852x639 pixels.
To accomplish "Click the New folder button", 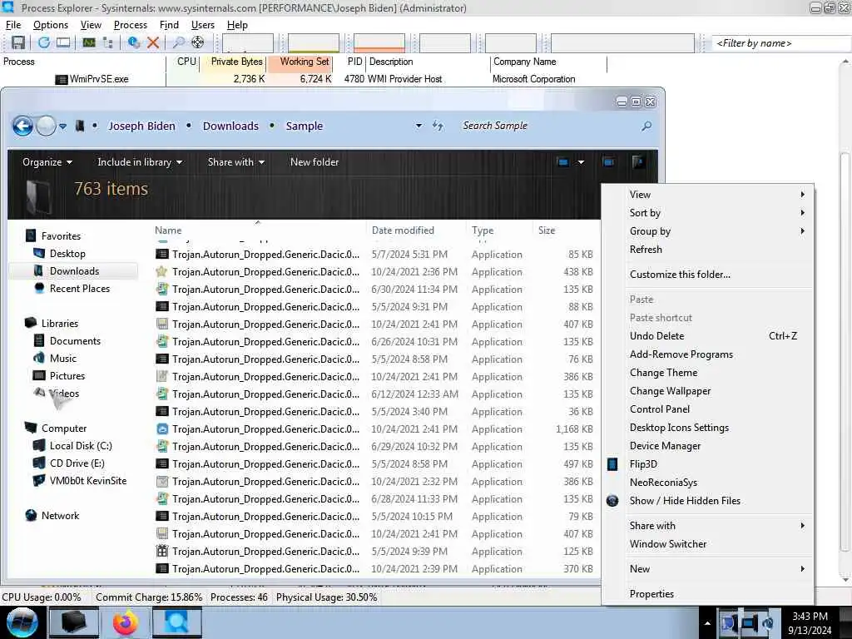I will point(314,162).
